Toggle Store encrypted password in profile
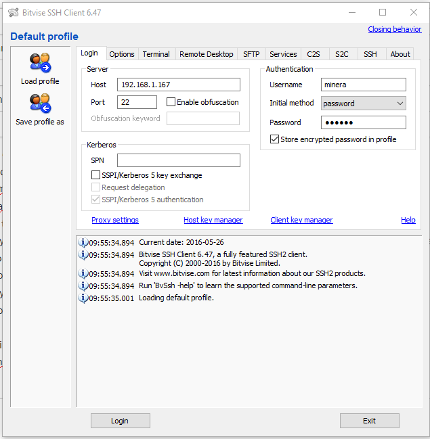Viewport: 430px width, 439px height. tap(274, 139)
